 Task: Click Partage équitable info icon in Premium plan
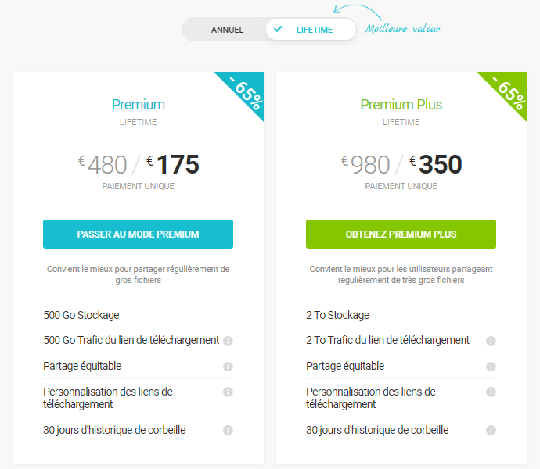pyautogui.click(x=228, y=366)
